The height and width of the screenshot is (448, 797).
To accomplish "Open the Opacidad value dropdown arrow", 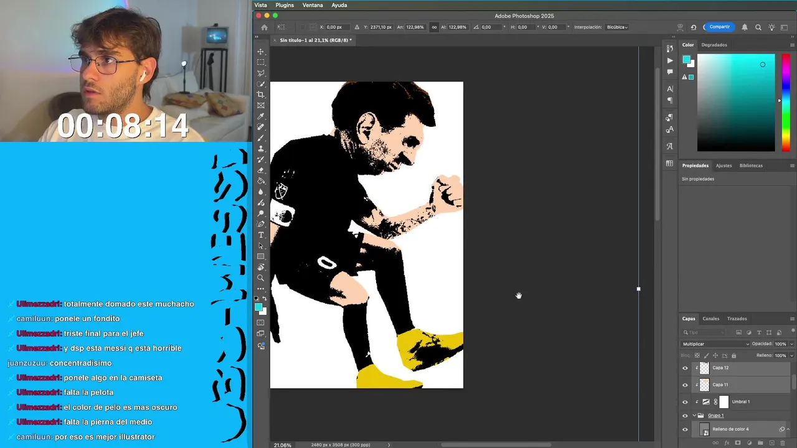I will pyautogui.click(x=791, y=344).
